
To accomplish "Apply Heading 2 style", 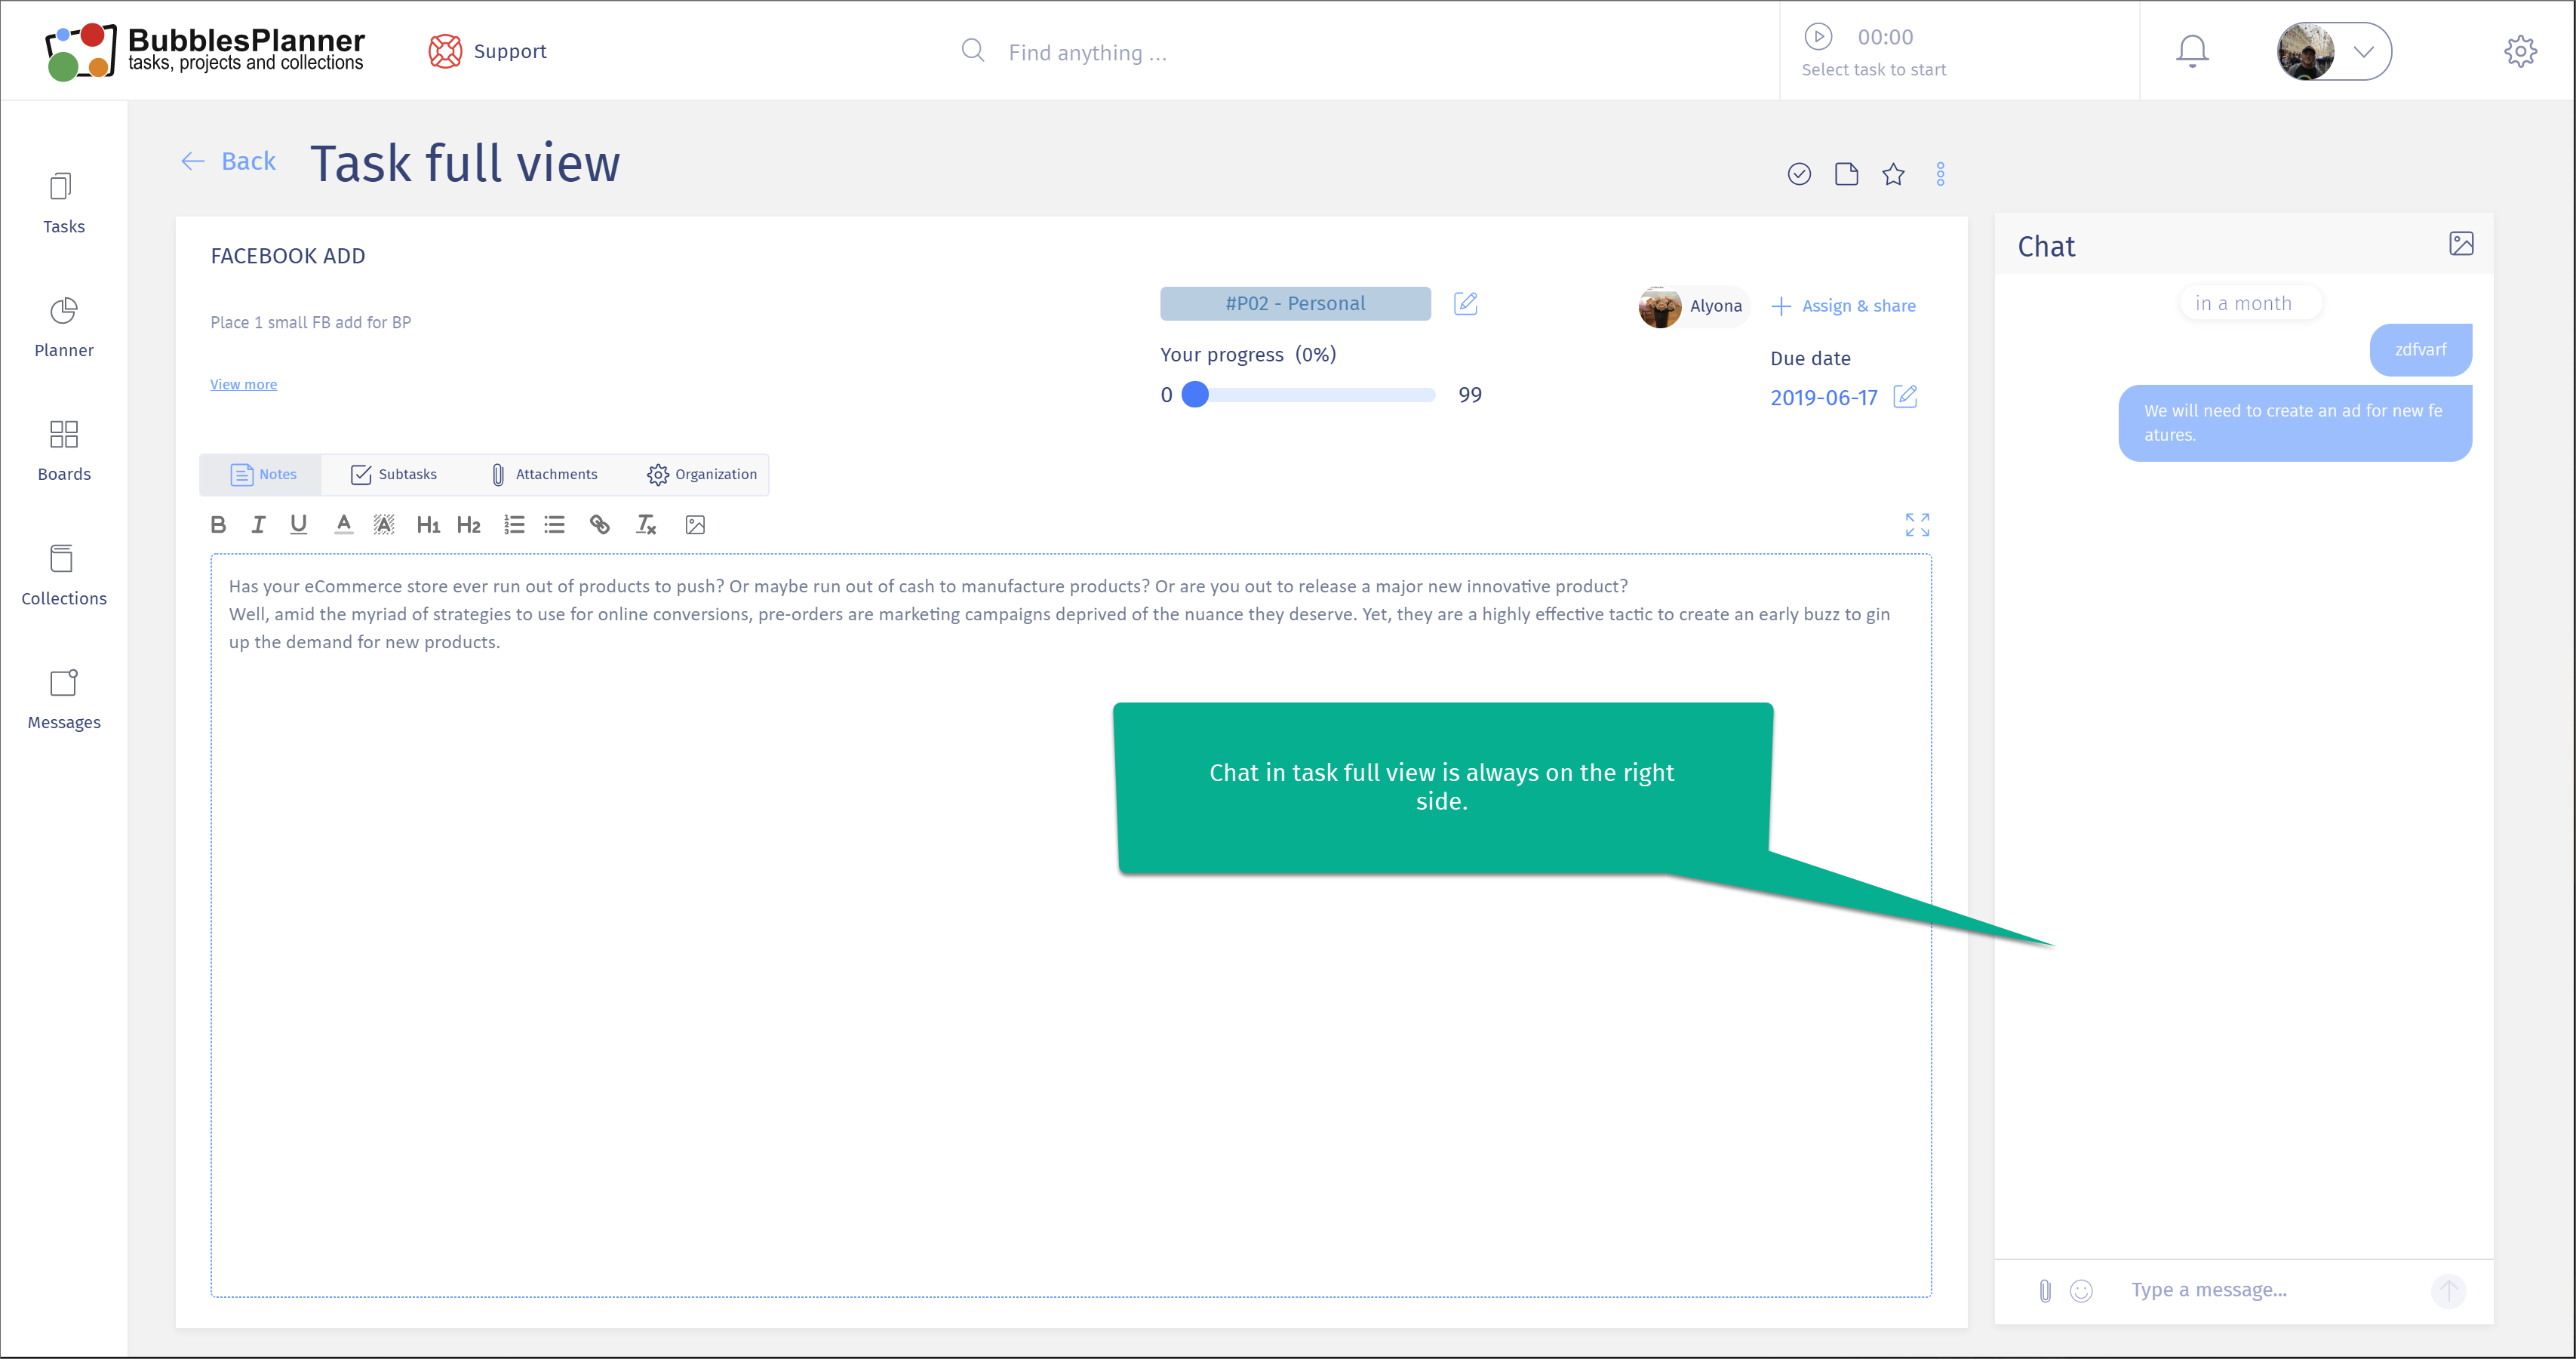I will click(x=468, y=524).
